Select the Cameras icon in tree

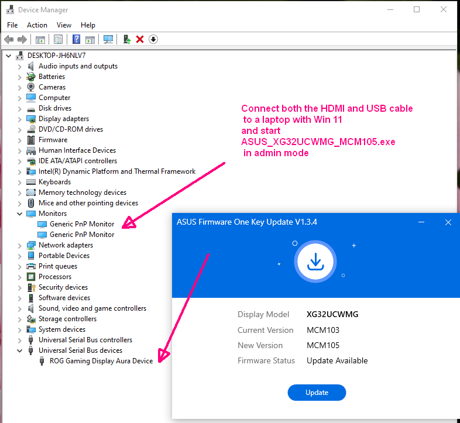coord(31,87)
